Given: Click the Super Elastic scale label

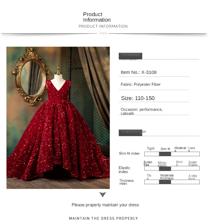Looking at the screenshot, I should (193, 163).
